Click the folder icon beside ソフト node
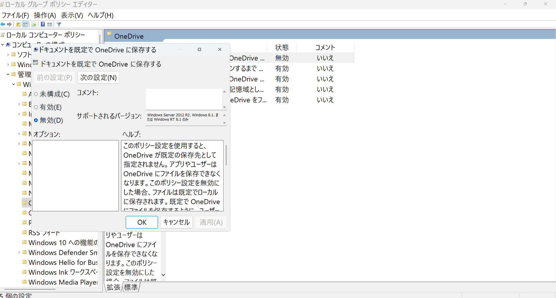Screen dimensions: 556x298 point(13,54)
